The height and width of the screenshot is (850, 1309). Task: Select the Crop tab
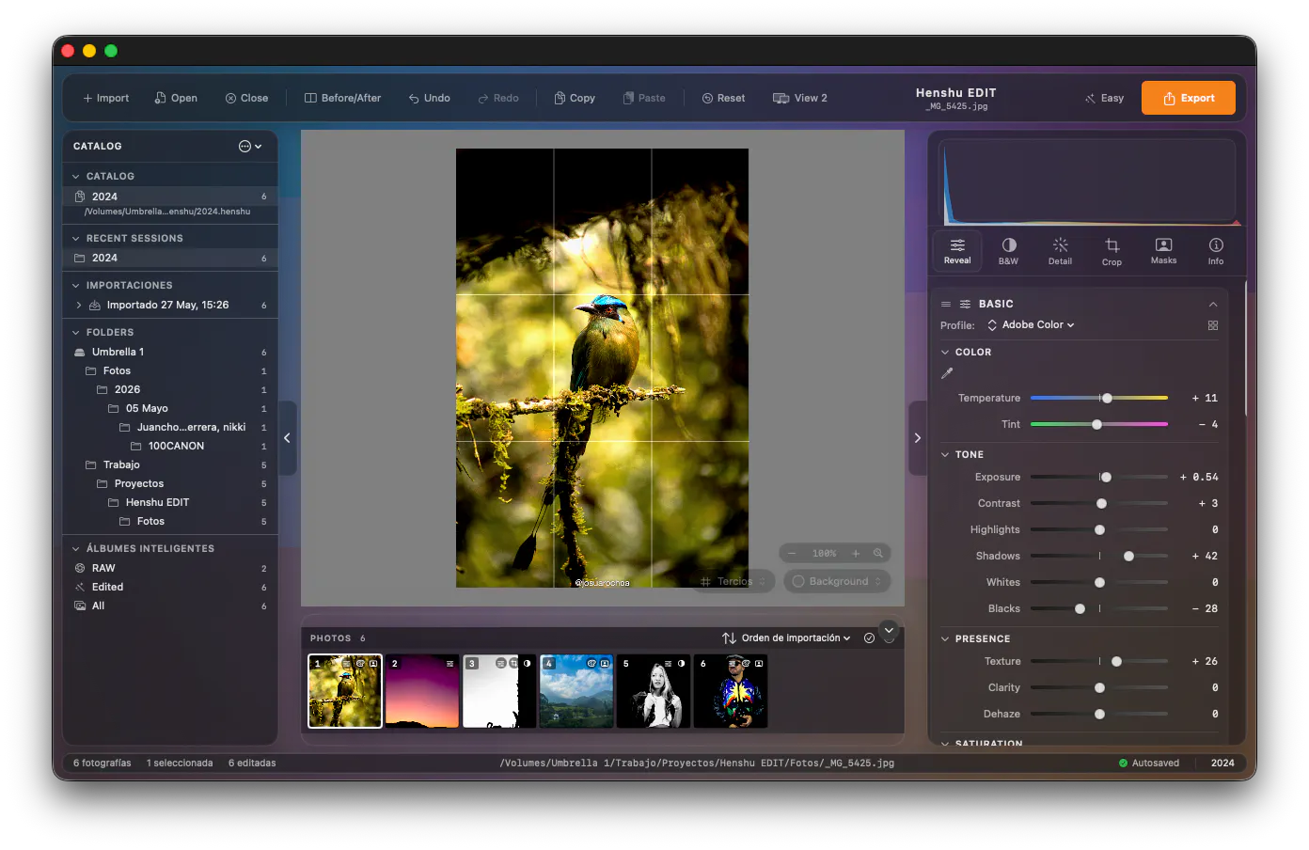1112,251
